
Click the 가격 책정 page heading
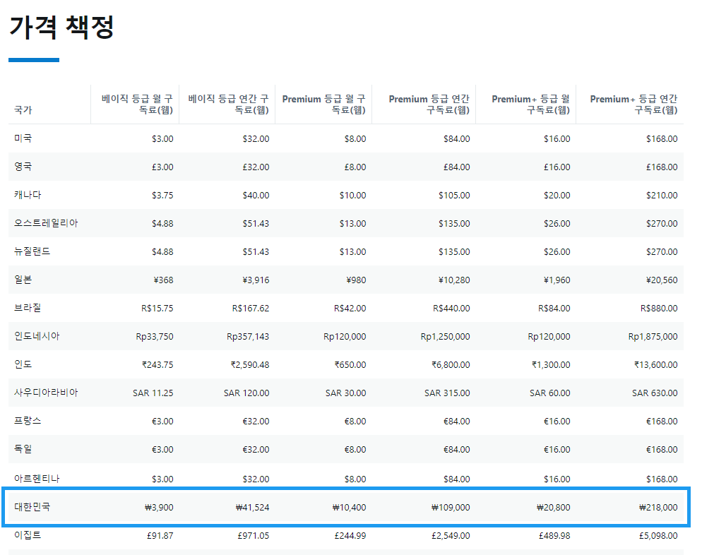(61, 28)
